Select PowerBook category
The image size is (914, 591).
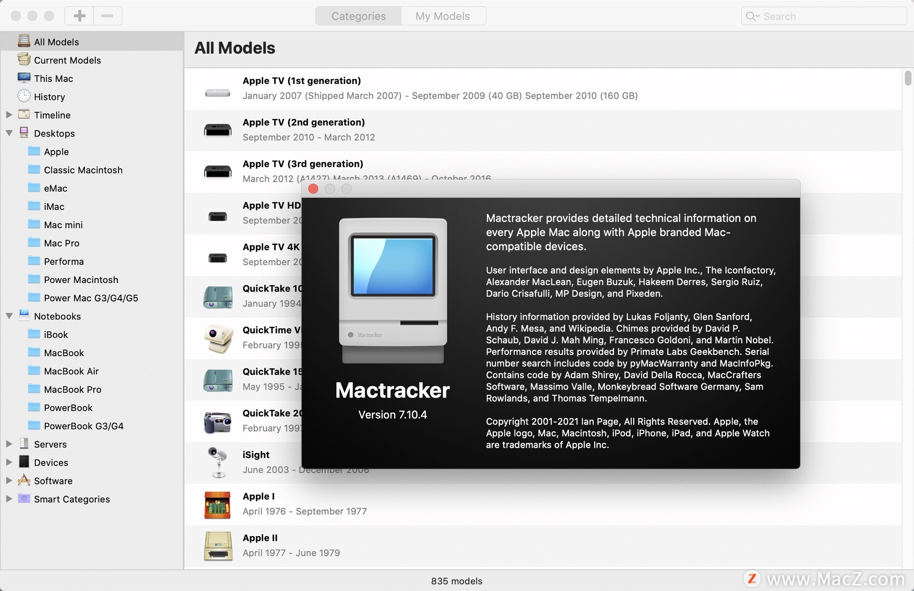68,408
